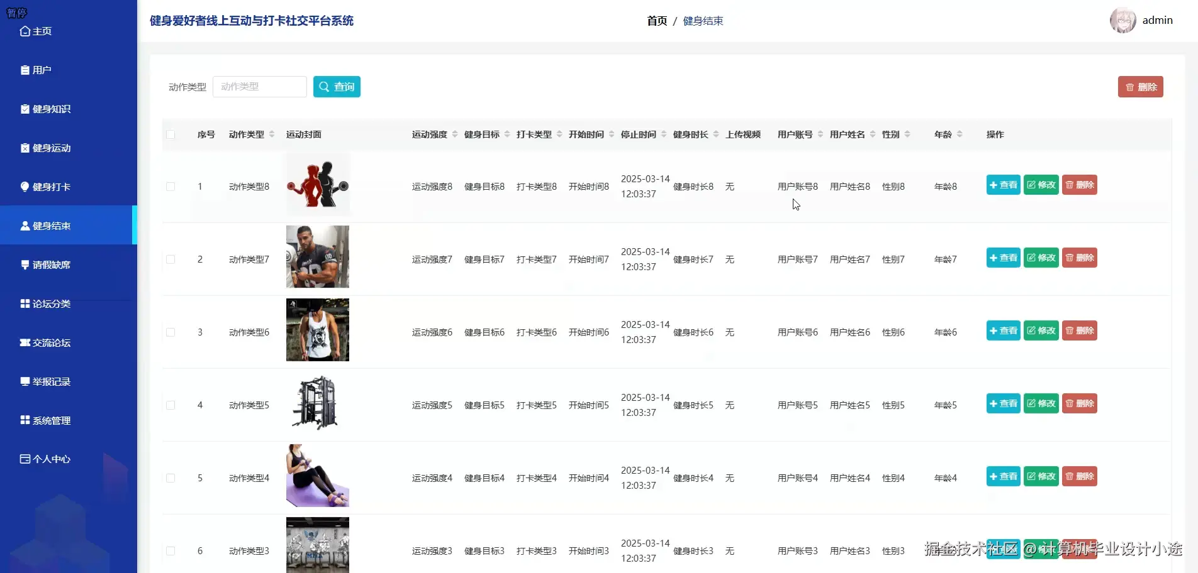The image size is (1198, 573).
Task: Click the 用户 user icon in sidebar
Action: click(x=24, y=70)
